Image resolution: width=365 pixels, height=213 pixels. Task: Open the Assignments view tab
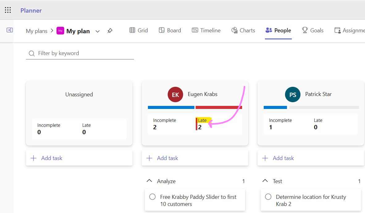pos(349,30)
